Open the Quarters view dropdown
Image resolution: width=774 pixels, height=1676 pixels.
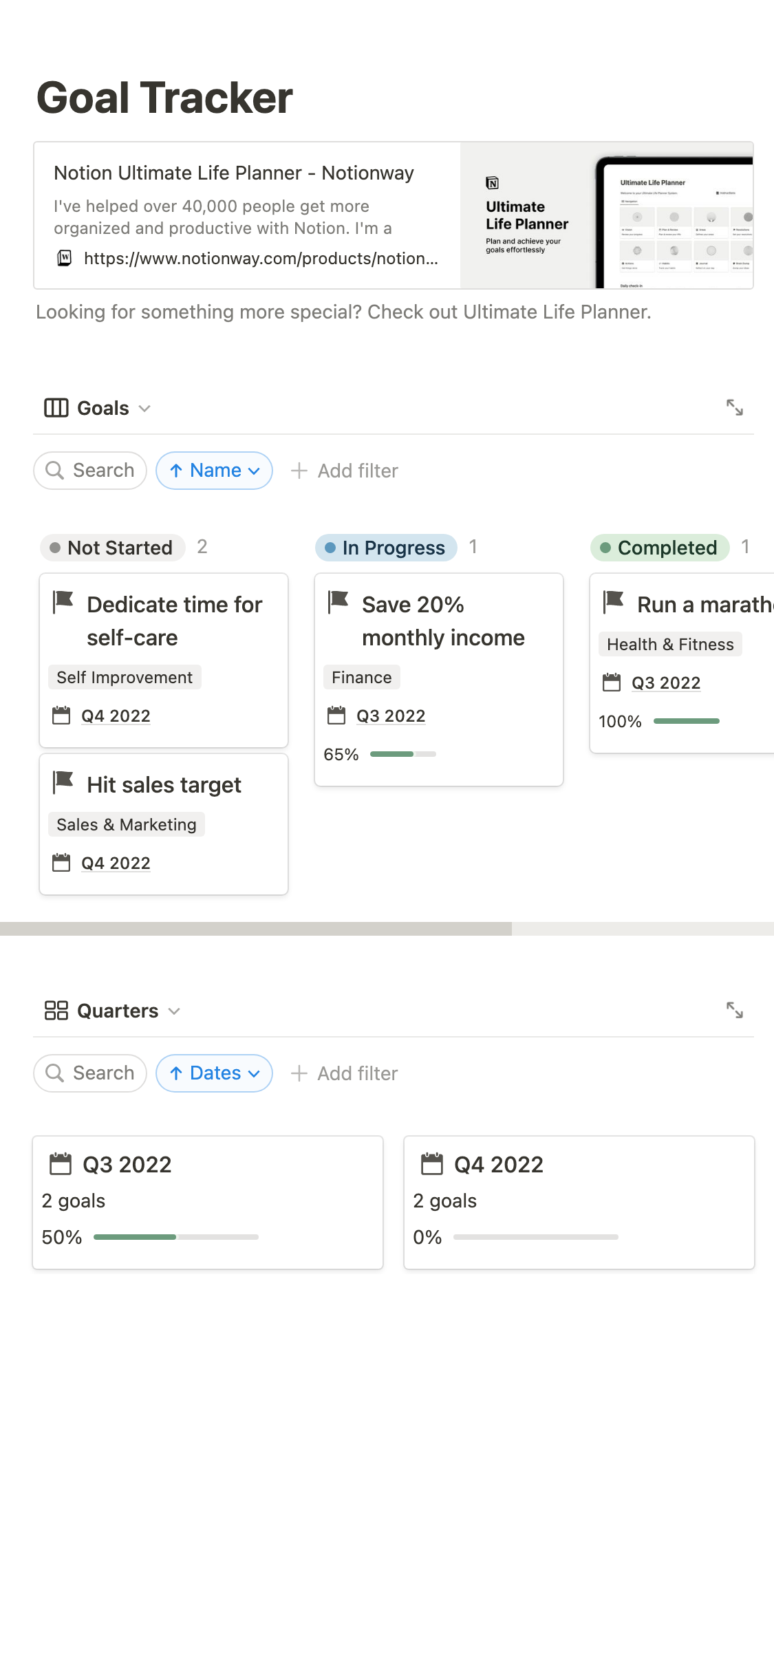coord(174,1011)
